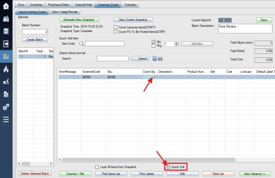The width and height of the screenshot is (275, 178).
Task: Open the Transfers tab
Action: click(130, 4)
